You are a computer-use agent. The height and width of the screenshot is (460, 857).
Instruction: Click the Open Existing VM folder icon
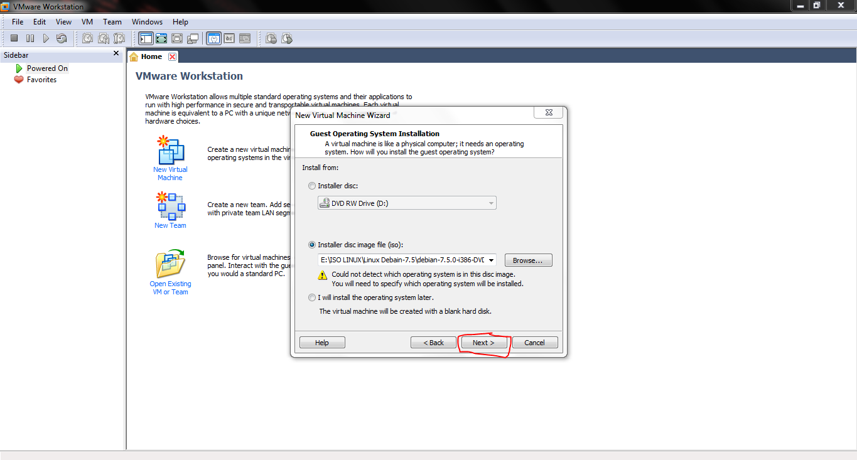click(x=170, y=264)
